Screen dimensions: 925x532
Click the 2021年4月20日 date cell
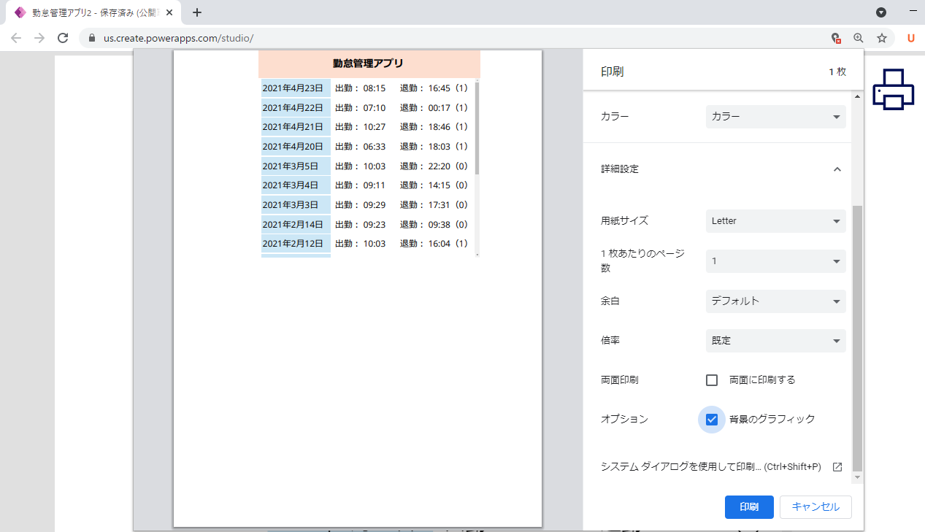click(296, 146)
